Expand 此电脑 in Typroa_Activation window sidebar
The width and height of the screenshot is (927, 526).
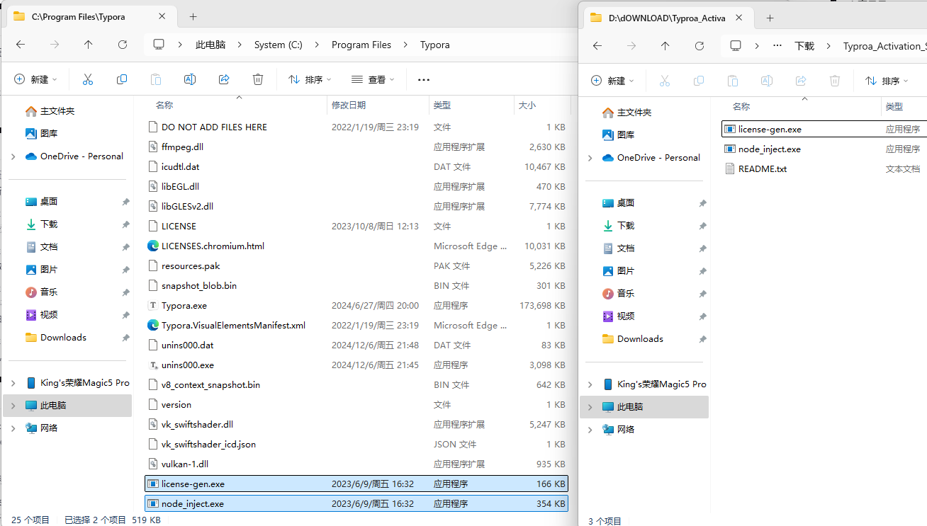click(x=590, y=407)
